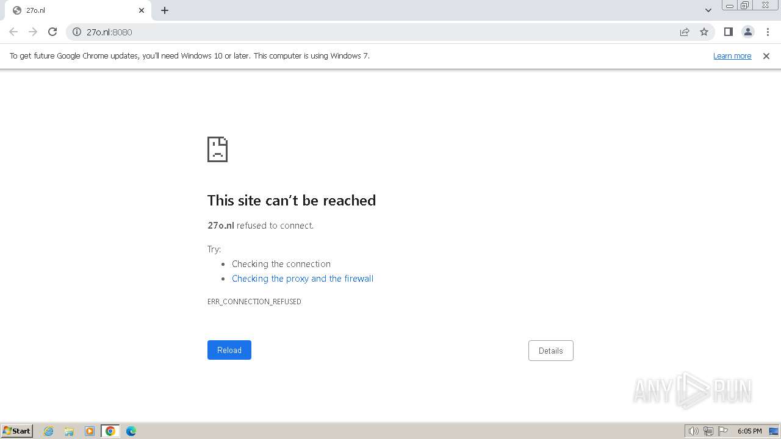Switch to Chrome taskbar button
Viewport: 781px width, 439px height.
pyautogui.click(x=110, y=431)
